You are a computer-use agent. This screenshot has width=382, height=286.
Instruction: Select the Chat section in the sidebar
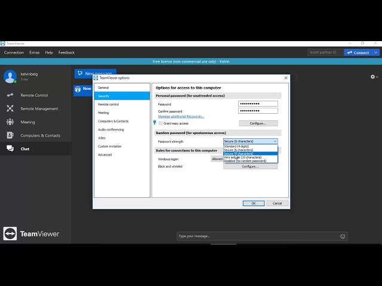[x=36, y=148]
